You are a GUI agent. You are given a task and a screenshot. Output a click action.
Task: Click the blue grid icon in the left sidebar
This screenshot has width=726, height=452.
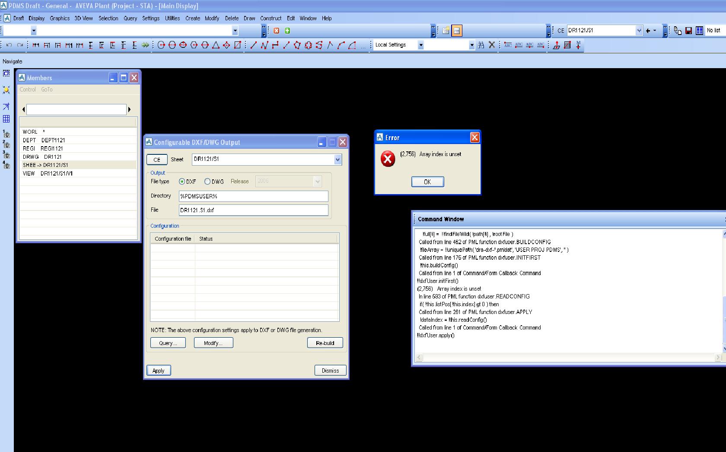(x=6, y=119)
